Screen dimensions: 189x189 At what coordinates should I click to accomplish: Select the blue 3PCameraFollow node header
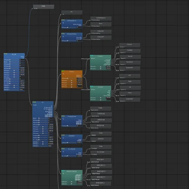72,34
